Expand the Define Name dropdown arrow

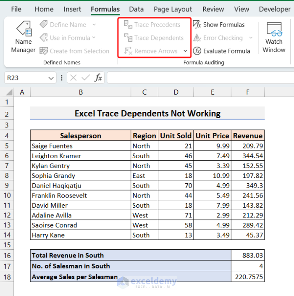pyautogui.click(x=94, y=24)
